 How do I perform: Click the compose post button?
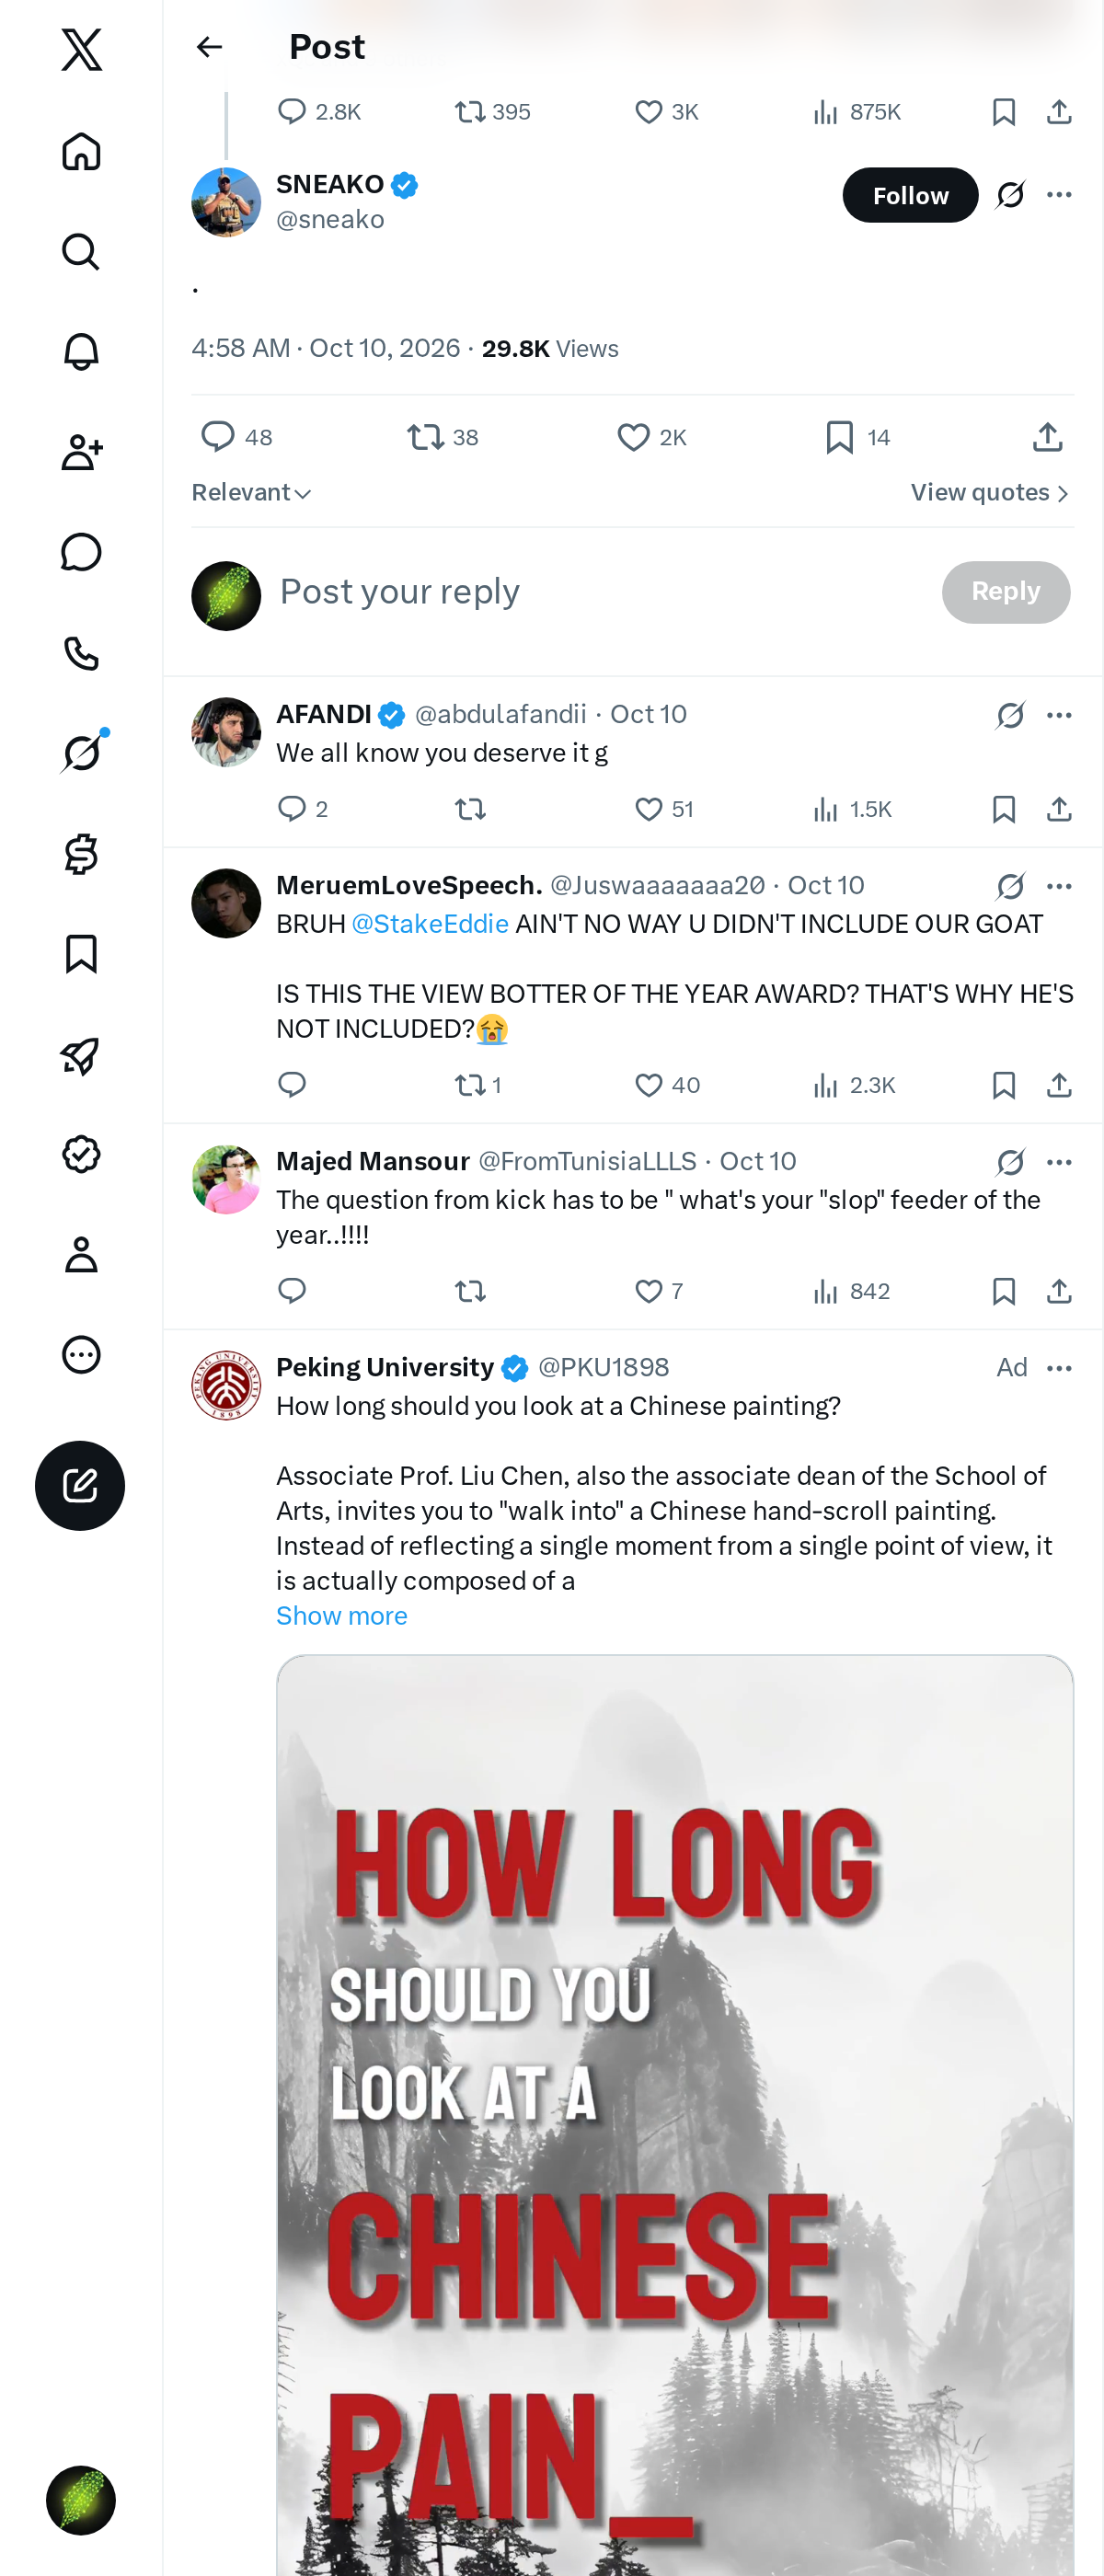(80, 1485)
